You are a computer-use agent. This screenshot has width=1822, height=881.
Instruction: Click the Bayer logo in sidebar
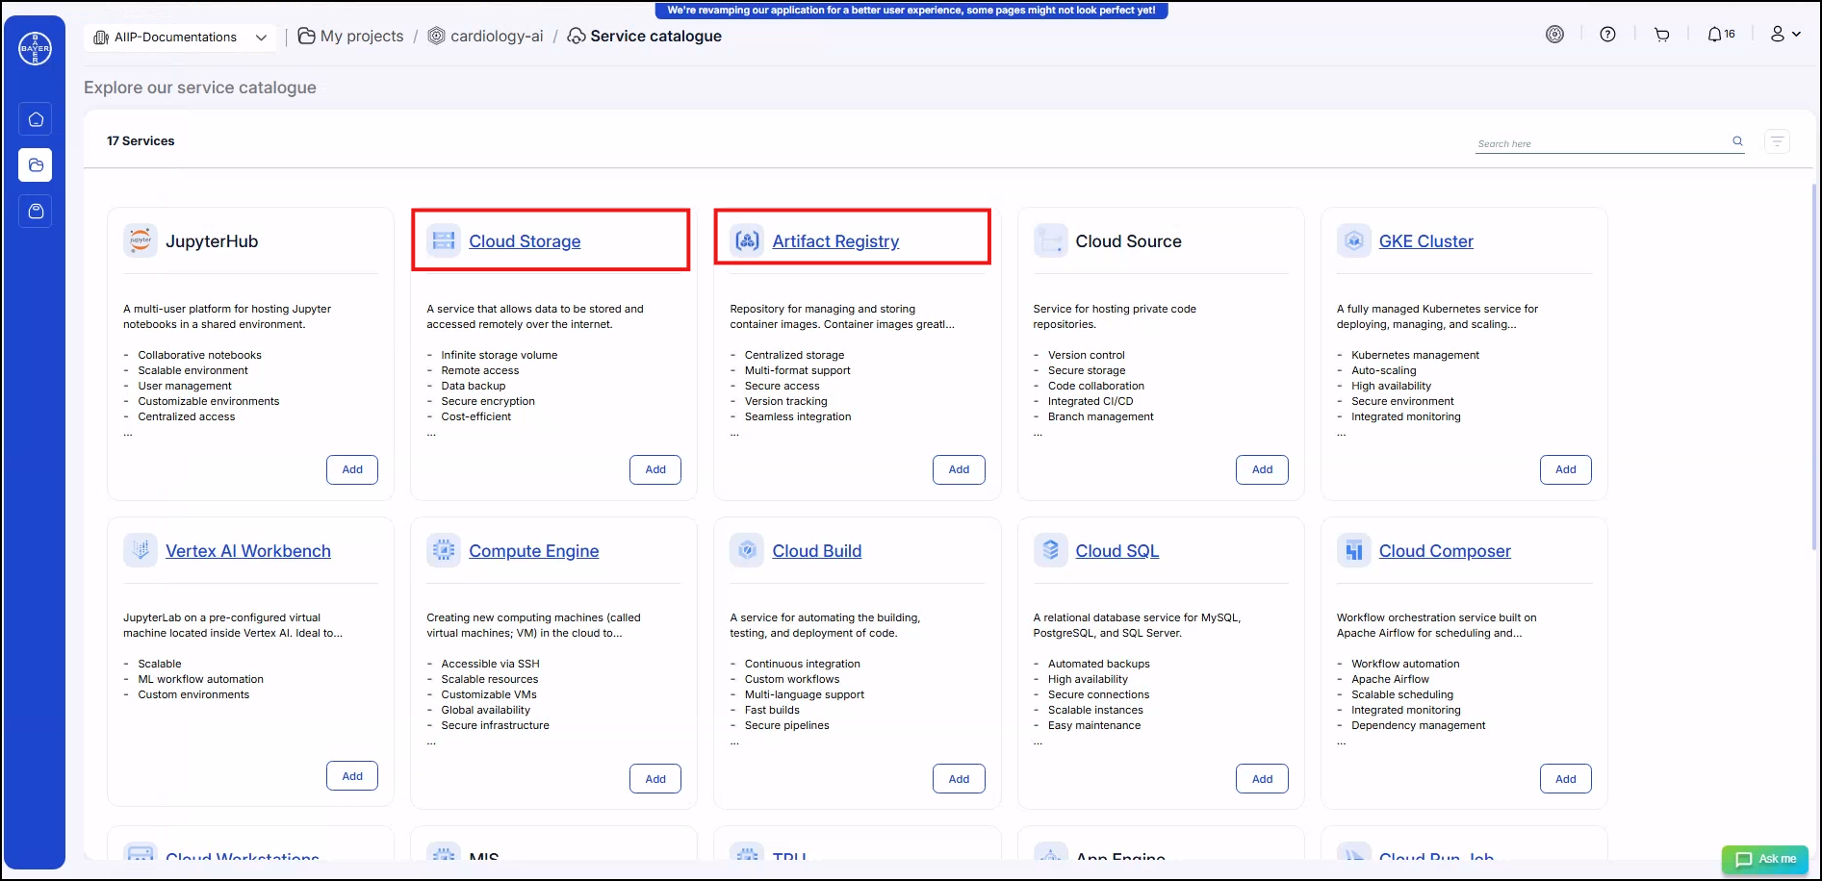pos(35,48)
